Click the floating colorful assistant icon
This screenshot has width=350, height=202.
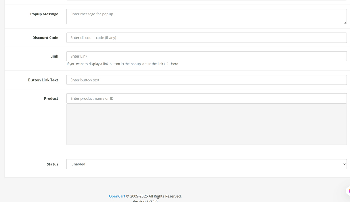click(x=348, y=191)
